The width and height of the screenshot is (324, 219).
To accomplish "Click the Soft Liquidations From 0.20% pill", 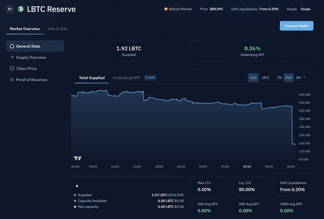I will pos(255,9).
